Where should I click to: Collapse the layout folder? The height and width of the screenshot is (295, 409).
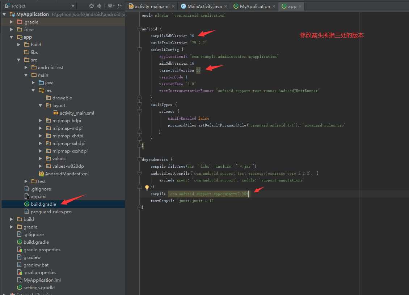(41, 105)
